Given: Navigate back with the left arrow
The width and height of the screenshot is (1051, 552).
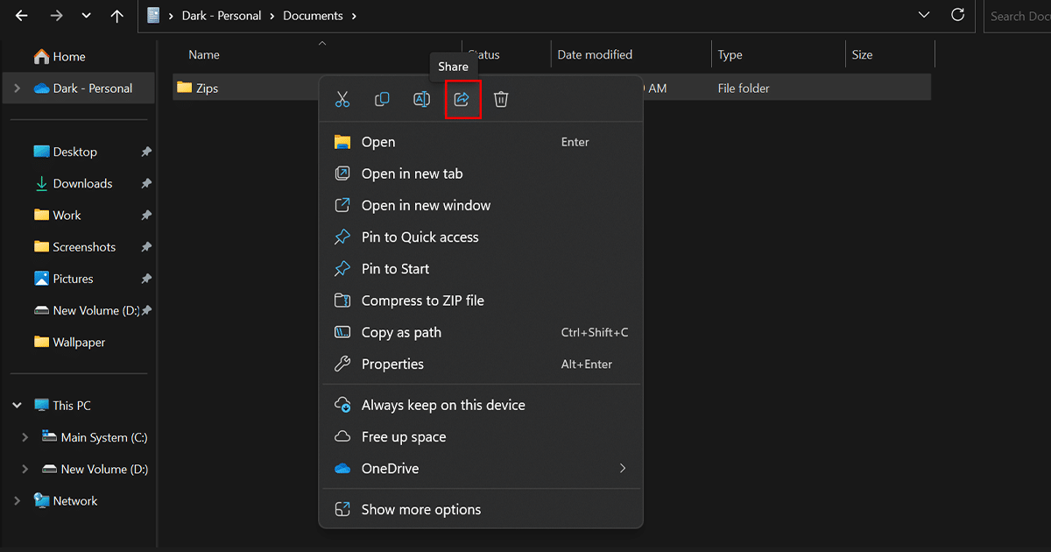Looking at the screenshot, I should pos(21,16).
